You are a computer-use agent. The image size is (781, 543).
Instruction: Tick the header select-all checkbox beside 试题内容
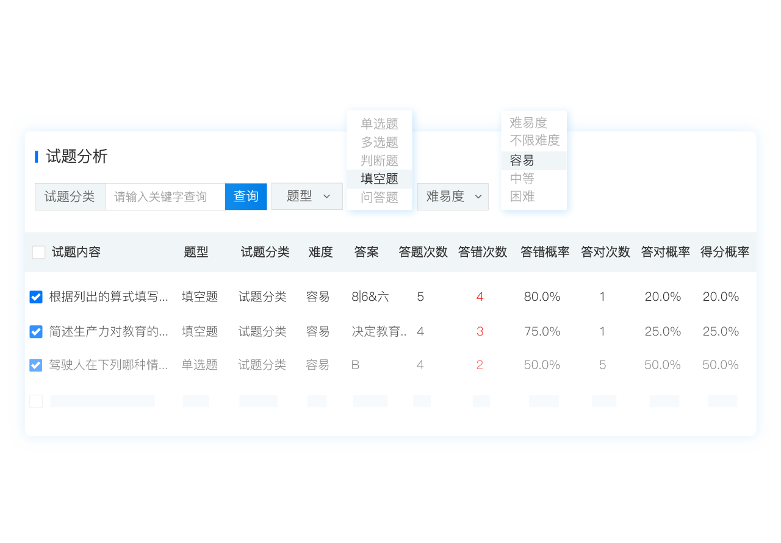coord(38,252)
